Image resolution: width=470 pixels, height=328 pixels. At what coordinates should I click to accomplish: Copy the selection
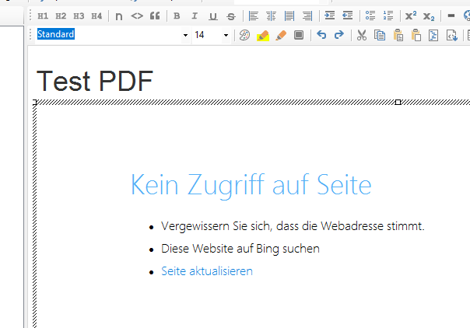tap(380, 35)
